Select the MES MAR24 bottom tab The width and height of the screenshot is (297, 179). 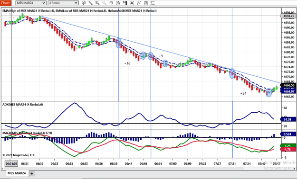point(17,173)
